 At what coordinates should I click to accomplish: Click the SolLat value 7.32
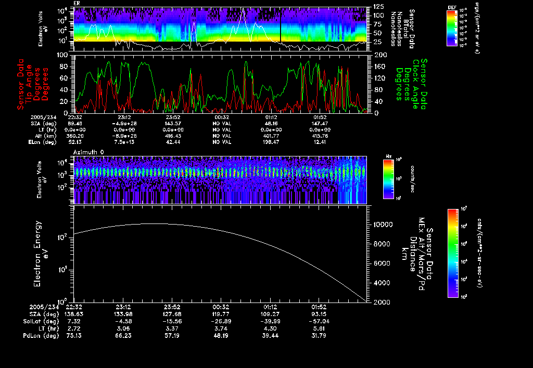click(74, 321)
